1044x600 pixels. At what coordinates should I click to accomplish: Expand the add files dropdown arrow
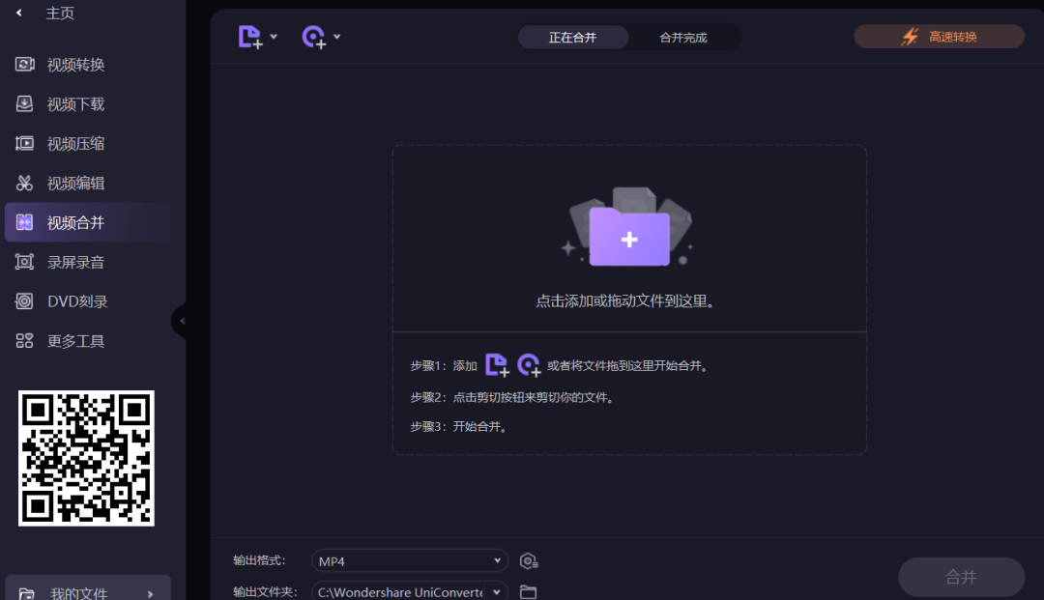pos(272,36)
